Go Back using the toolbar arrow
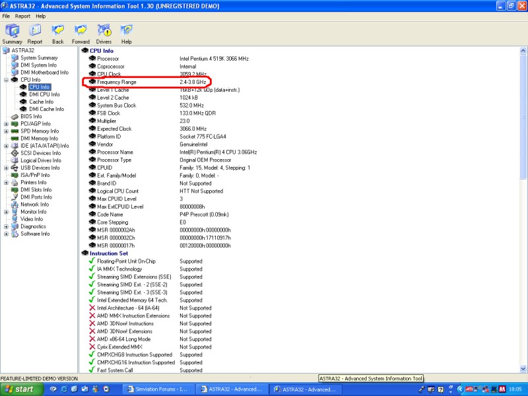Image resolution: width=528 pixels, height=396 pixels. [x=58, y=34]
